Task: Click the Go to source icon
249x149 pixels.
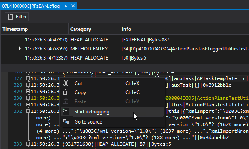Action: tap(66, 122)
